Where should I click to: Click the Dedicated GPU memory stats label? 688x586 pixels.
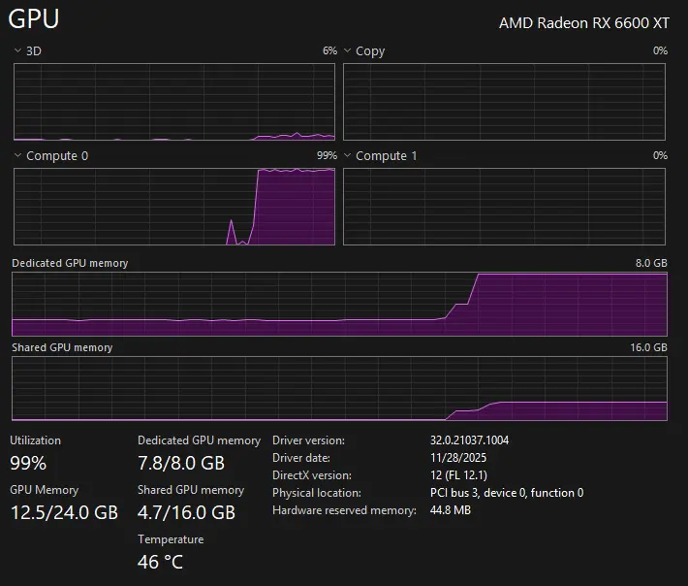(200, 440)
